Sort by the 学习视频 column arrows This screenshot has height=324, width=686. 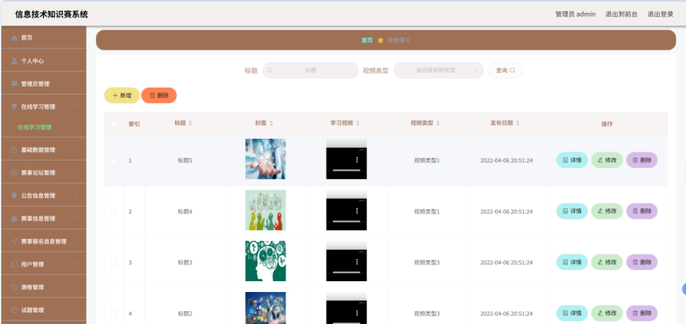click(358, 123)
